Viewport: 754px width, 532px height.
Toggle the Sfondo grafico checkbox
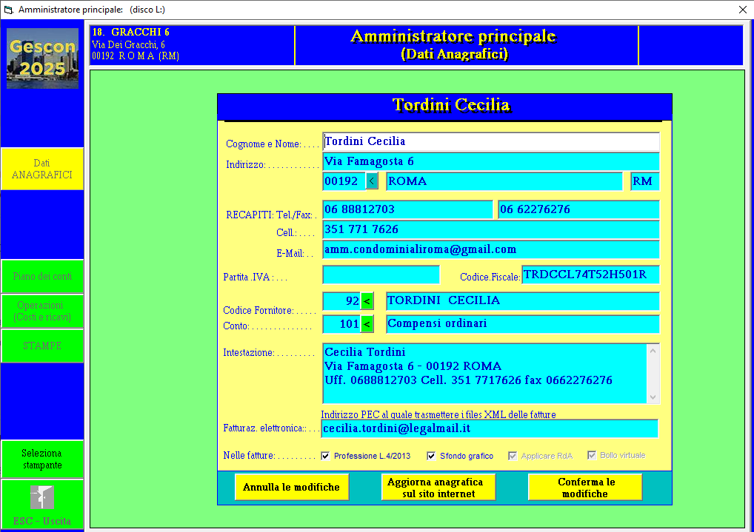[431, 456]
